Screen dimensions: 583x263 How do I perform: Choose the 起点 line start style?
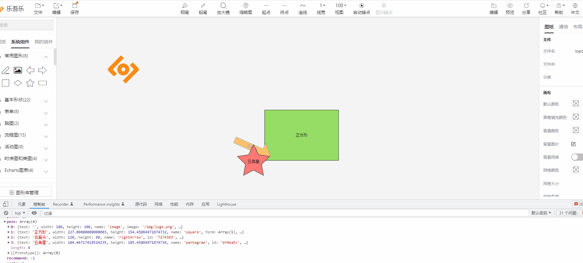click(x=266, y=9)
